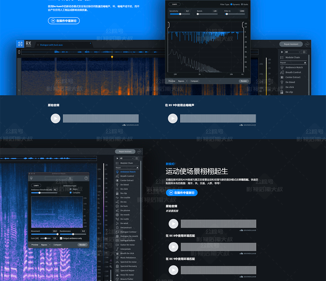Open preset dropdown in Ambience Match dialog
Image resolution: width=326 pixels, height=281 pixels.
pyautogui.click(x=56, y=178)
